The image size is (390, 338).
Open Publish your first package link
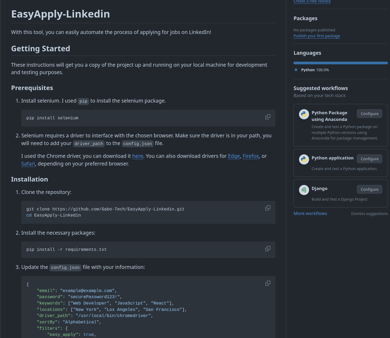click(x=317, y=36)
